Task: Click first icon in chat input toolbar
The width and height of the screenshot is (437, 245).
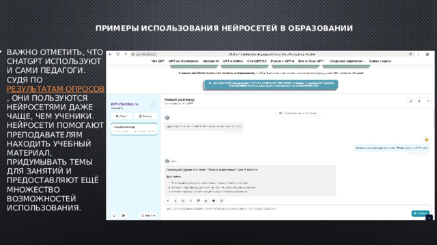Action: pyautogui.click(x=168, y=201)
